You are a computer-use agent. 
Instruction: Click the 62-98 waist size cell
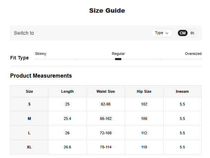click(106, 104)
